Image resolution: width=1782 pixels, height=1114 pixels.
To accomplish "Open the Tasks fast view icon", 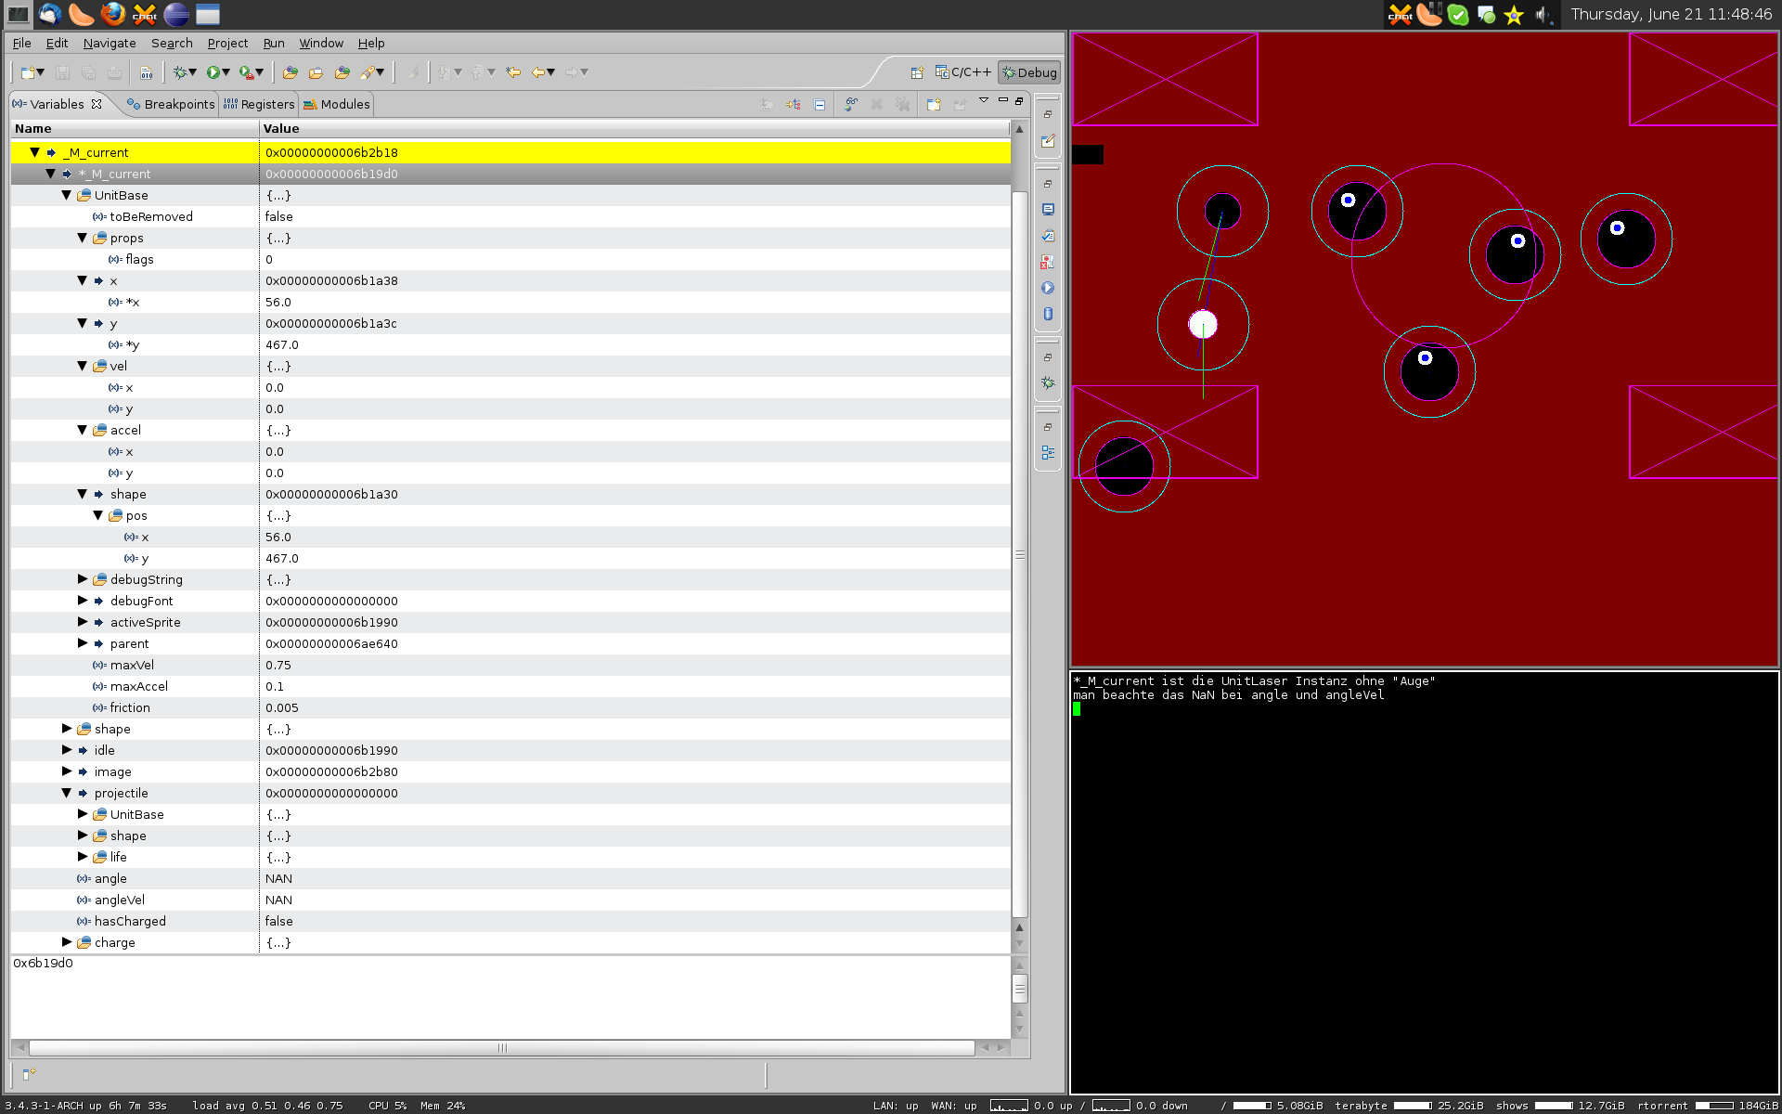I will click(1048, 236).
